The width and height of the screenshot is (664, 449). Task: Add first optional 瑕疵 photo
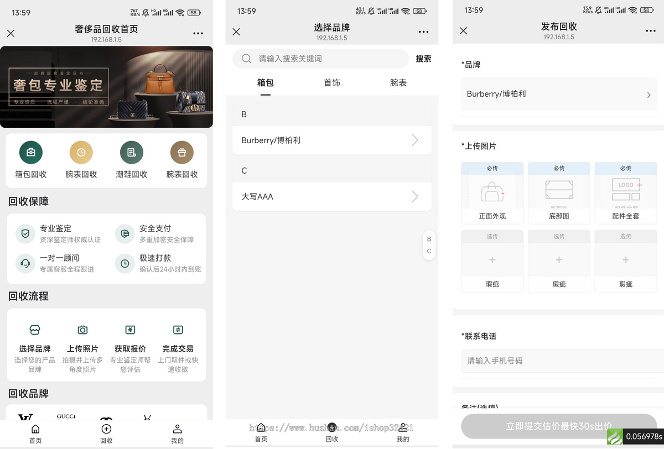[x=492, y=260]
